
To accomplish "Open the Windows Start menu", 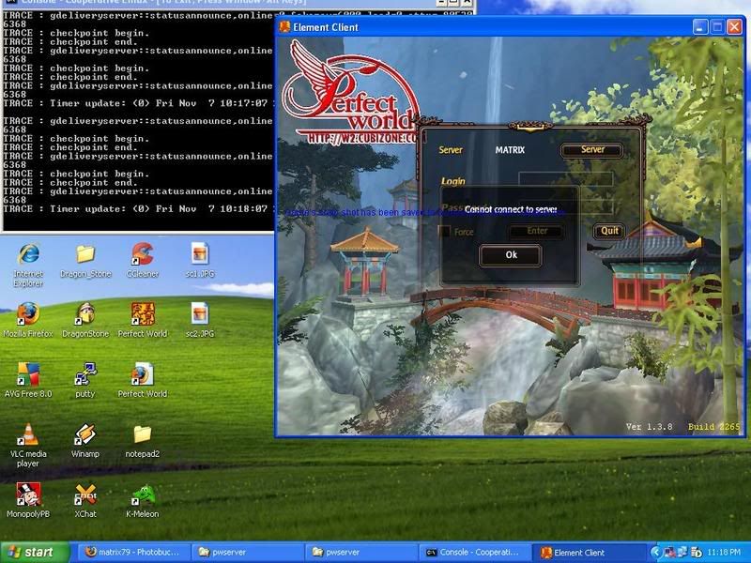I will tap(29, 552).
